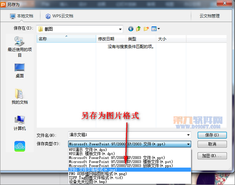Select 桌面 in the places sidebar

(x=20, y=71)
